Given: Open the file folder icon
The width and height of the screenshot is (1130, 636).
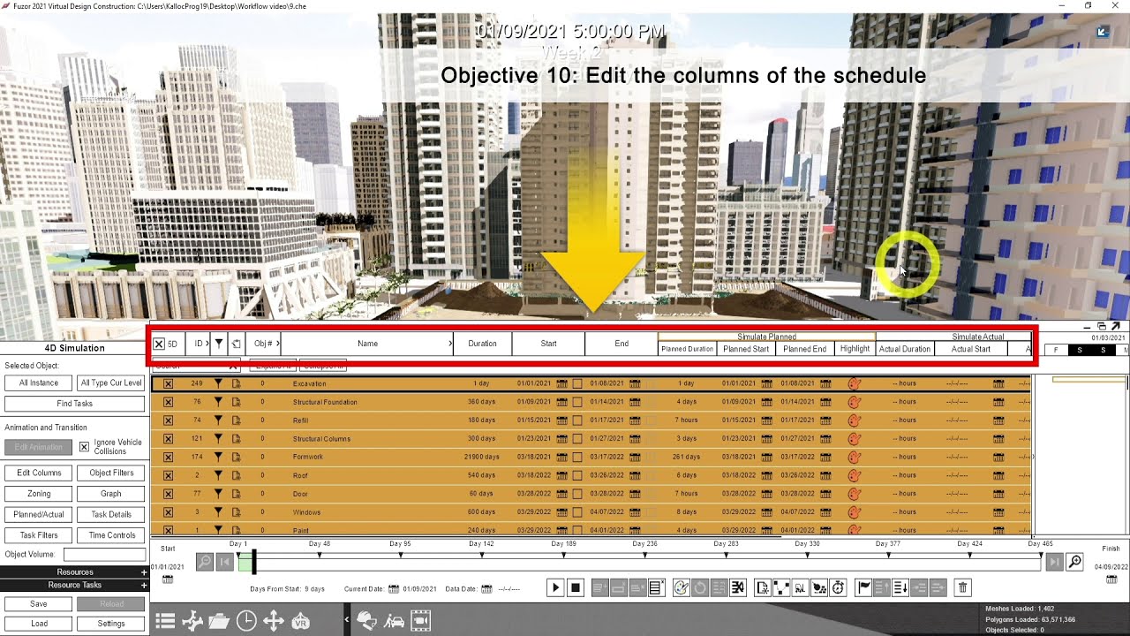Looking at the screenshot, I should (219, 621).
